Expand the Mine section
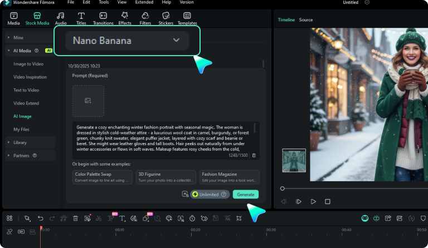Viewport: 428px width, 248px height. click(30, 38)
